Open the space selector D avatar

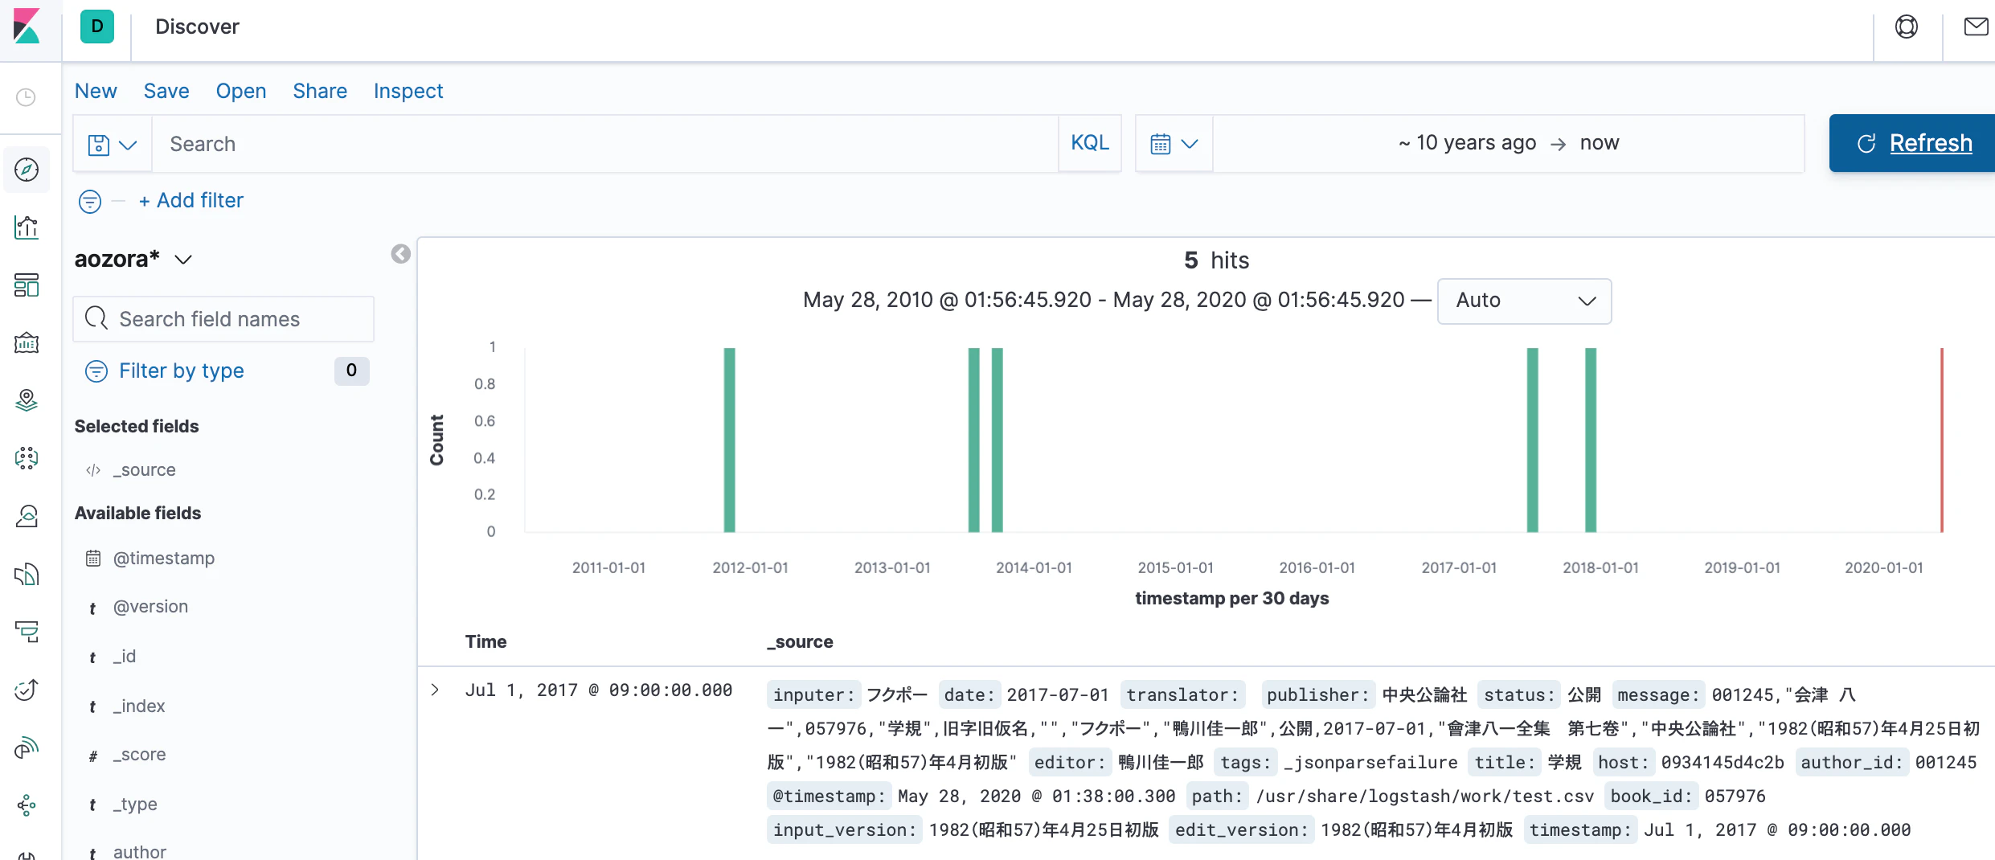[x=97, y=27]
